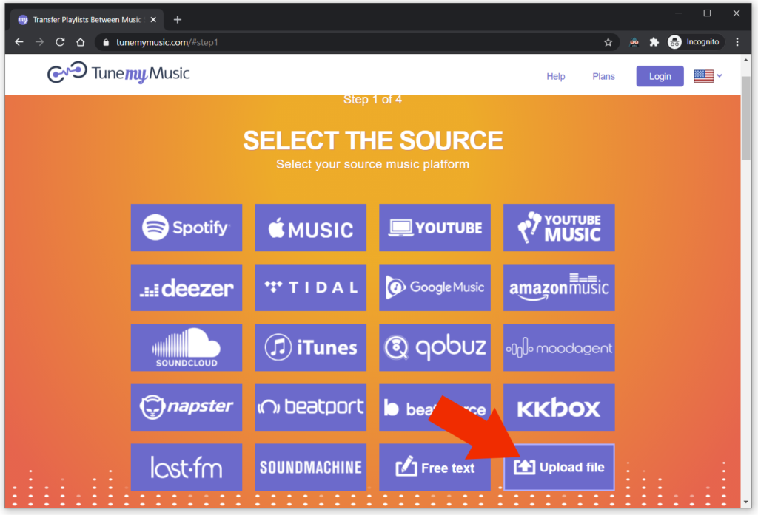View site info via the padlock
Image resolution: width=758 pixels, height=515 pixels.
(106, 42)
